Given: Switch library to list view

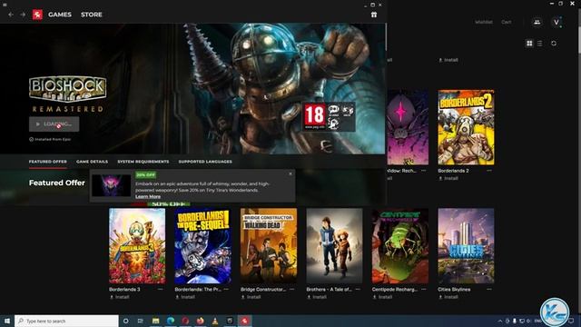Looking at the screenshot, I should tap(540, 44).
